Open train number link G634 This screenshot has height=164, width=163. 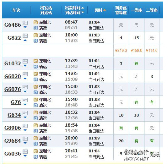click(14, 115)
